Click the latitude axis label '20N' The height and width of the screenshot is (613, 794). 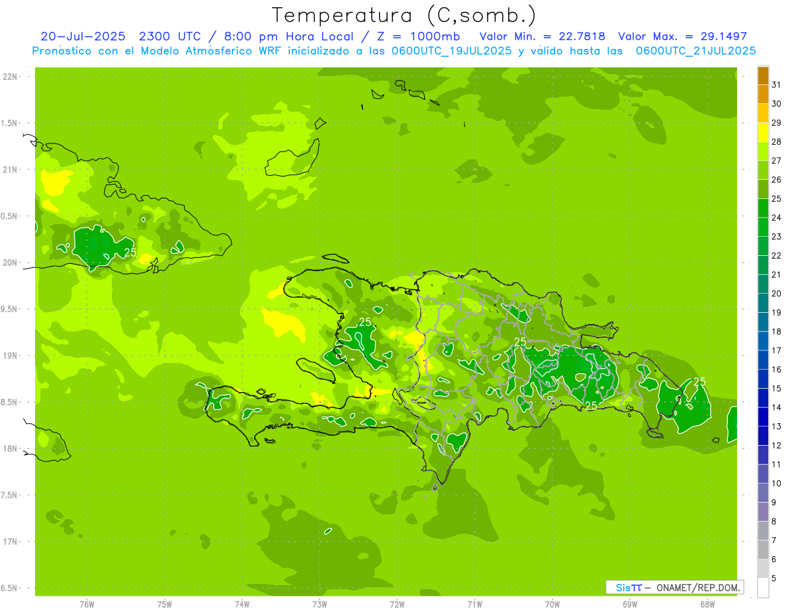(x=9, y=263)
